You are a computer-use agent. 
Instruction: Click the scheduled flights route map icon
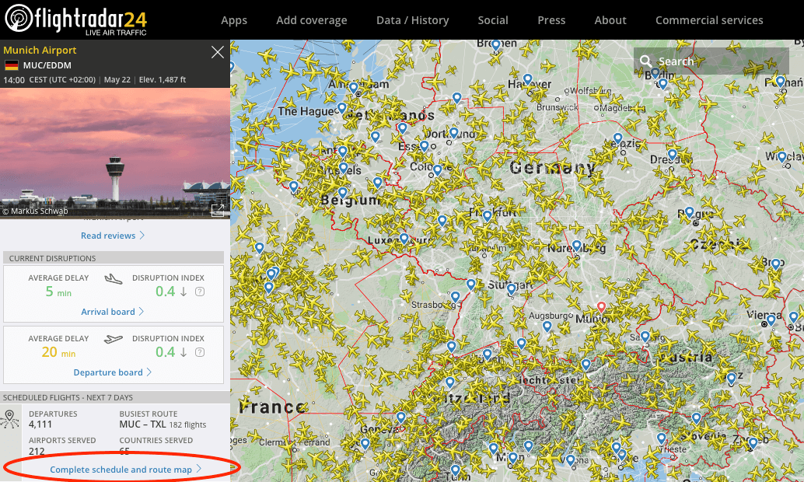pyautogui.click(x=10, y=419)
